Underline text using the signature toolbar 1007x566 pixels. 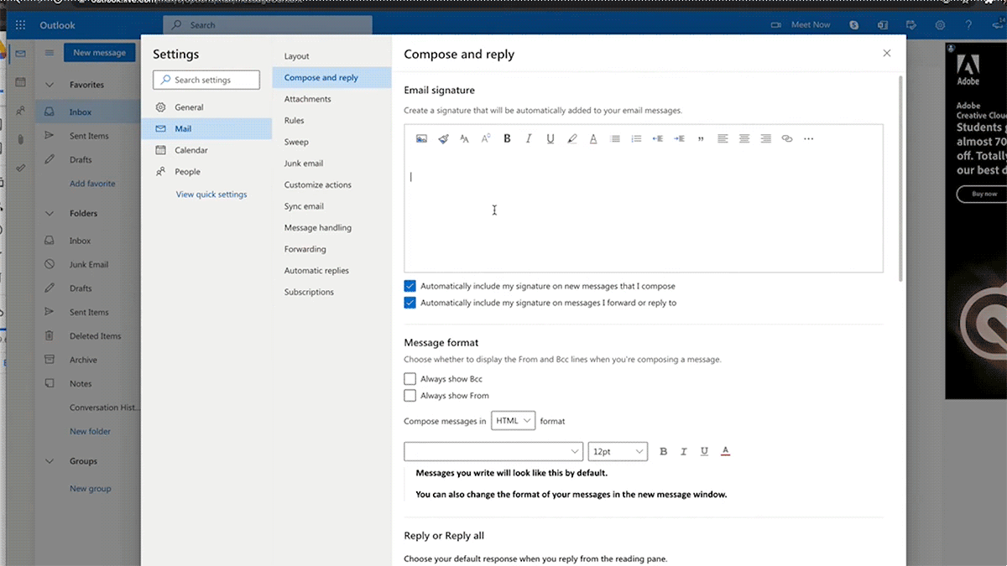pyautogui.click(x=550, y=138)
